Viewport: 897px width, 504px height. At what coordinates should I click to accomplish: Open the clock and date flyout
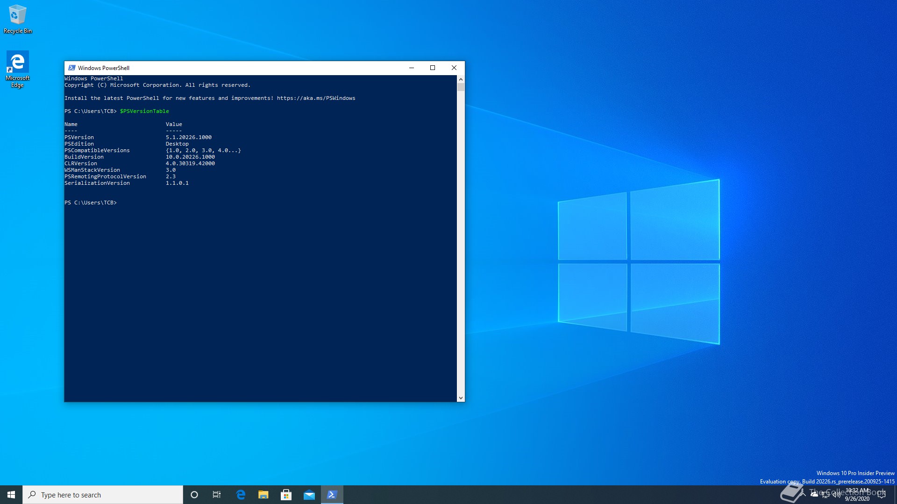pos(857,495)
